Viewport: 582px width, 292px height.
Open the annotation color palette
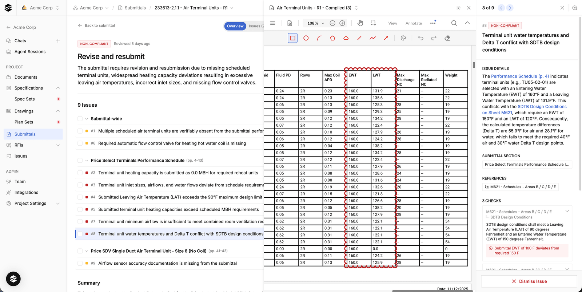[x=403, y=38]
